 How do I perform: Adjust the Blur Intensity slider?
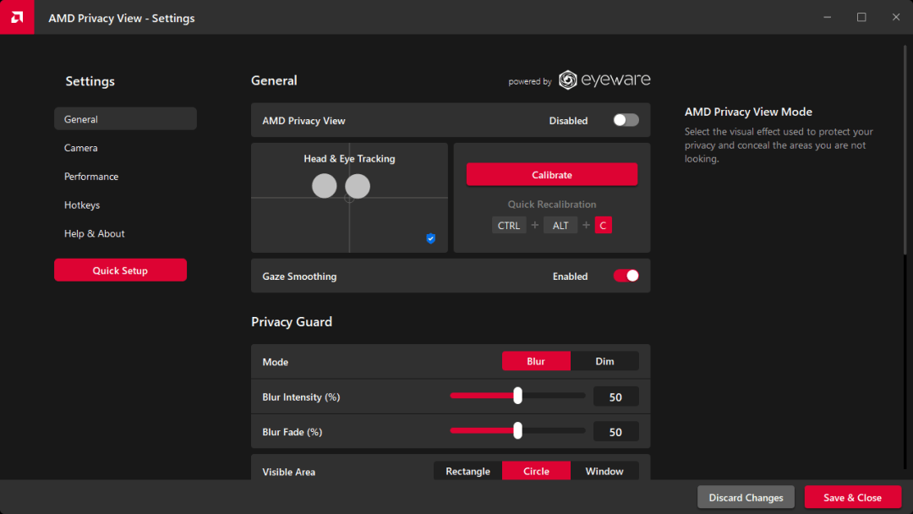click(x=517, y=395)
